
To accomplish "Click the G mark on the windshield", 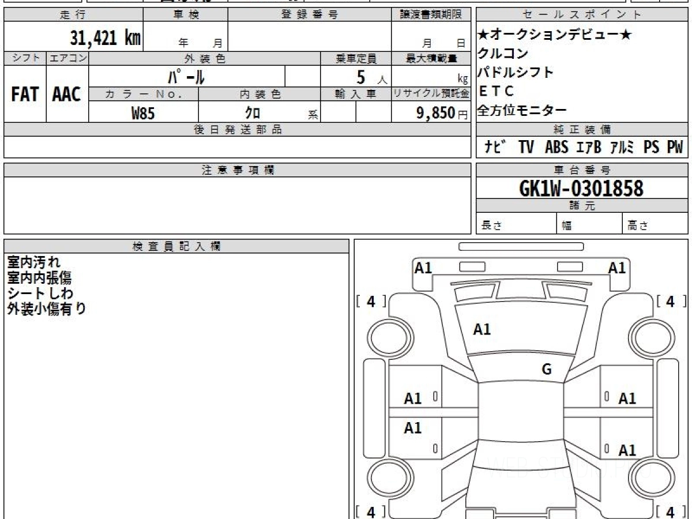I will pos(547,370).
